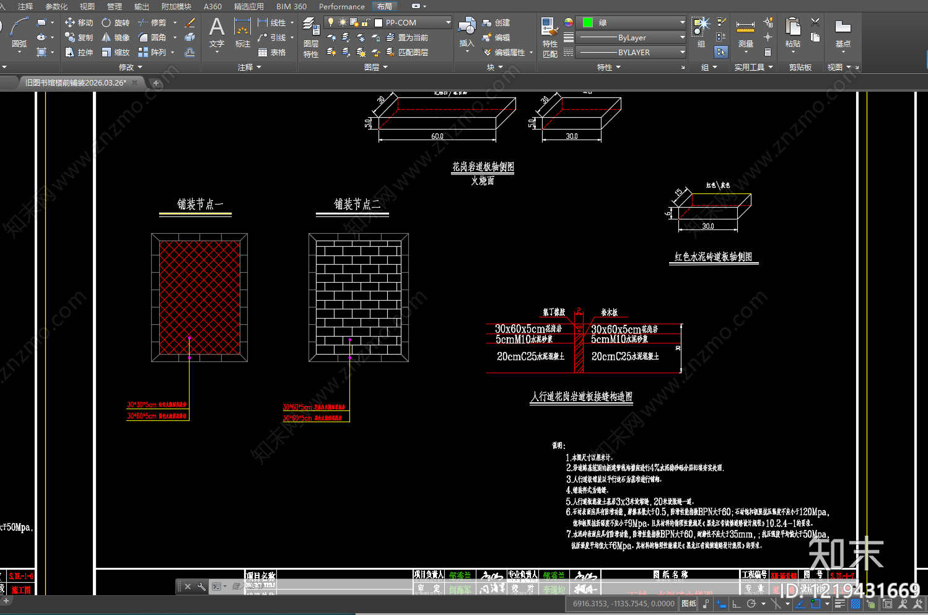Expand the Modify (修改) panel
Image resolution: width=928 pixels, height=615 pixels.
tap(131, 67)
